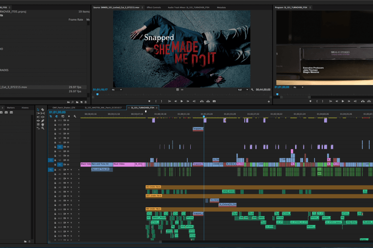Click Extract button in Program monitor
The image size is (373, 248).
[x=369, y=101]
